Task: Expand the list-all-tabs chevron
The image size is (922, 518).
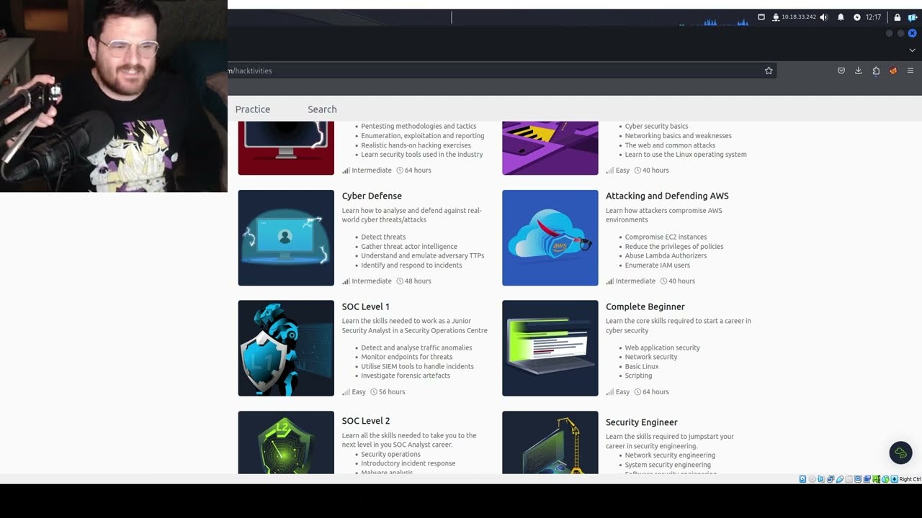Action: pos(912,50)
